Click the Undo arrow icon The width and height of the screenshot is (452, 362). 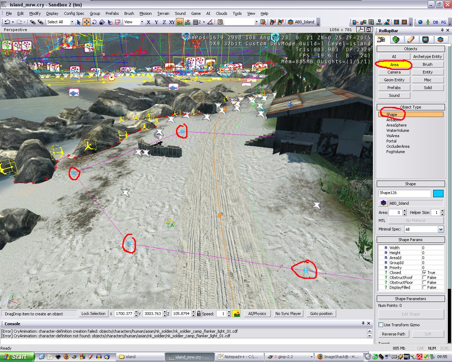[7, 22]
